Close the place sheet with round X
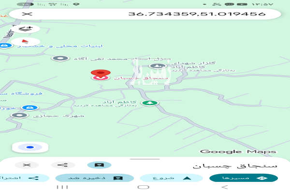 [27, 165]
